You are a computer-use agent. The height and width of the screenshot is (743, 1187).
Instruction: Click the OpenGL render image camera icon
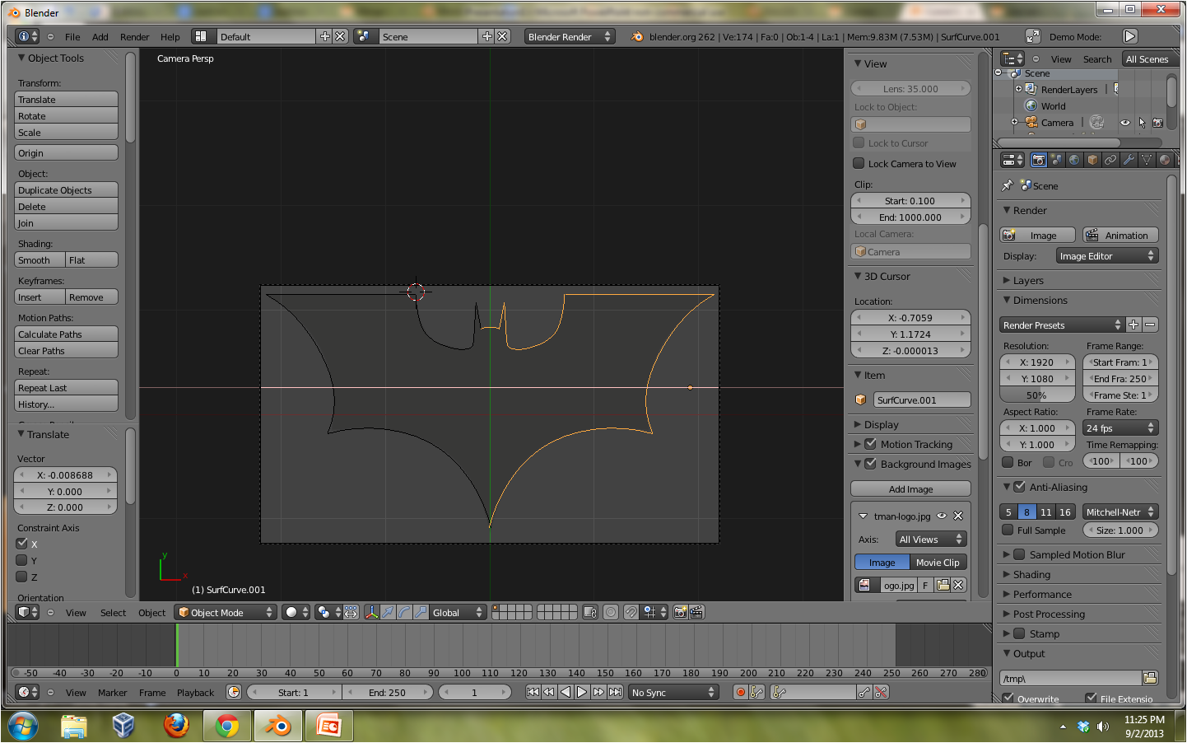click(x=681, y=612)
